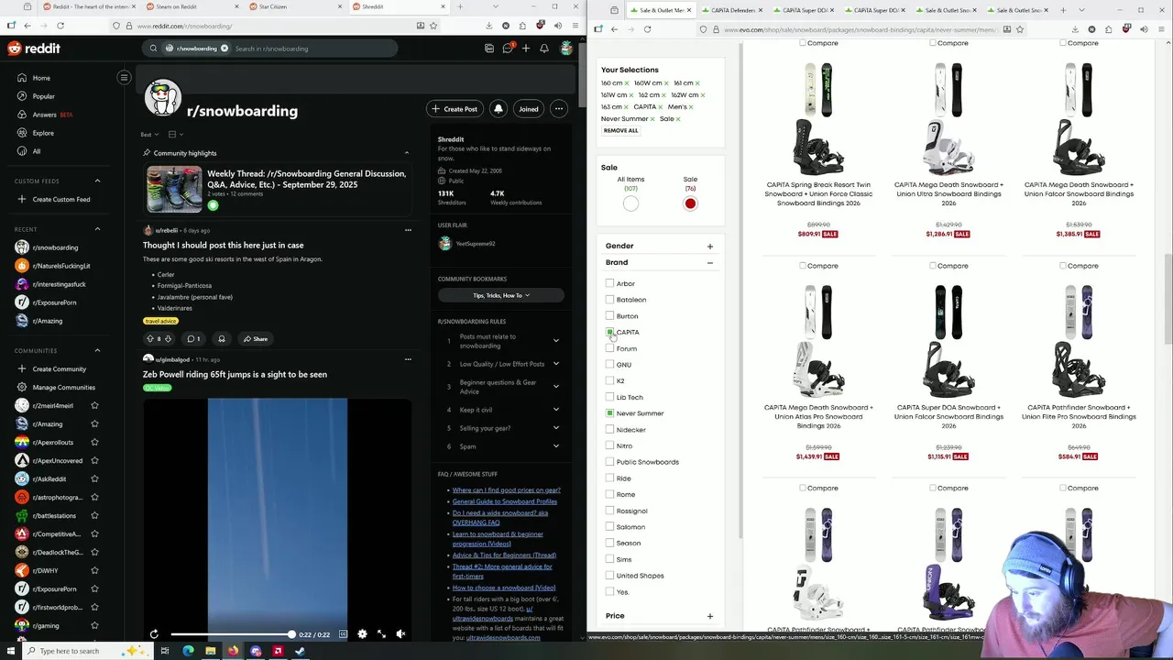Screen dimensions: 1173x660
Task: Uncheck the CAPiTA brand filter
Action: 609,332
